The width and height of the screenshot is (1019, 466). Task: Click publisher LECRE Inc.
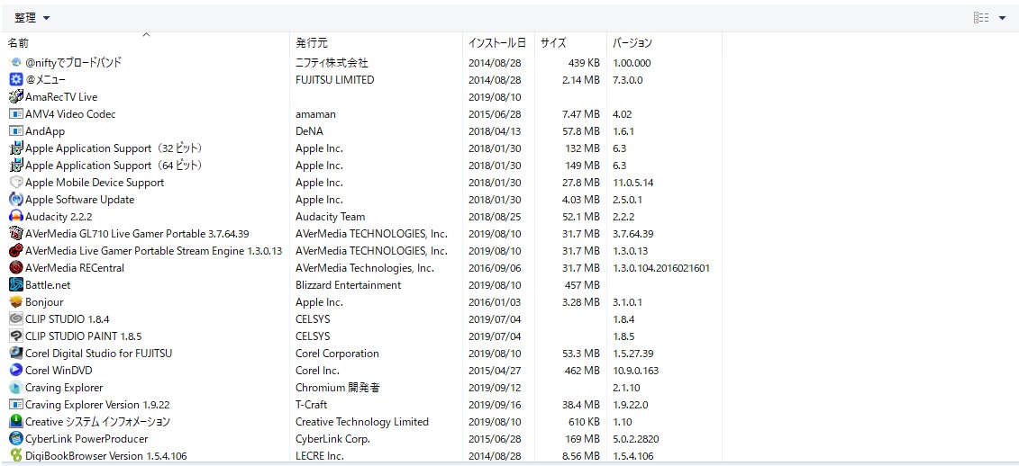pyautogui.click(x=320, y=455)
